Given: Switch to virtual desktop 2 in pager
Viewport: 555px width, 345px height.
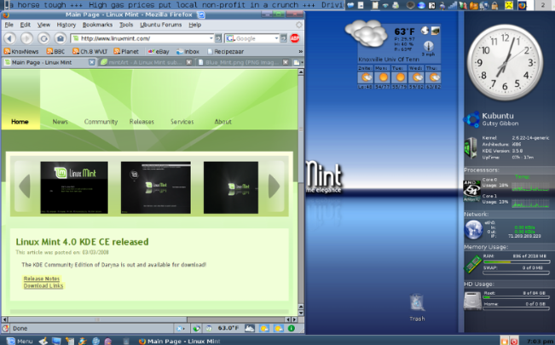Looking at the screenshot, I should click(x=543, y=5).
